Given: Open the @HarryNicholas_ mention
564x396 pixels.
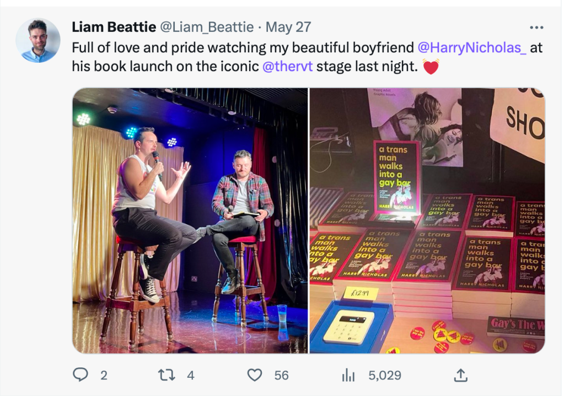Looking at the screenshot, I should (x=472, y=47).
